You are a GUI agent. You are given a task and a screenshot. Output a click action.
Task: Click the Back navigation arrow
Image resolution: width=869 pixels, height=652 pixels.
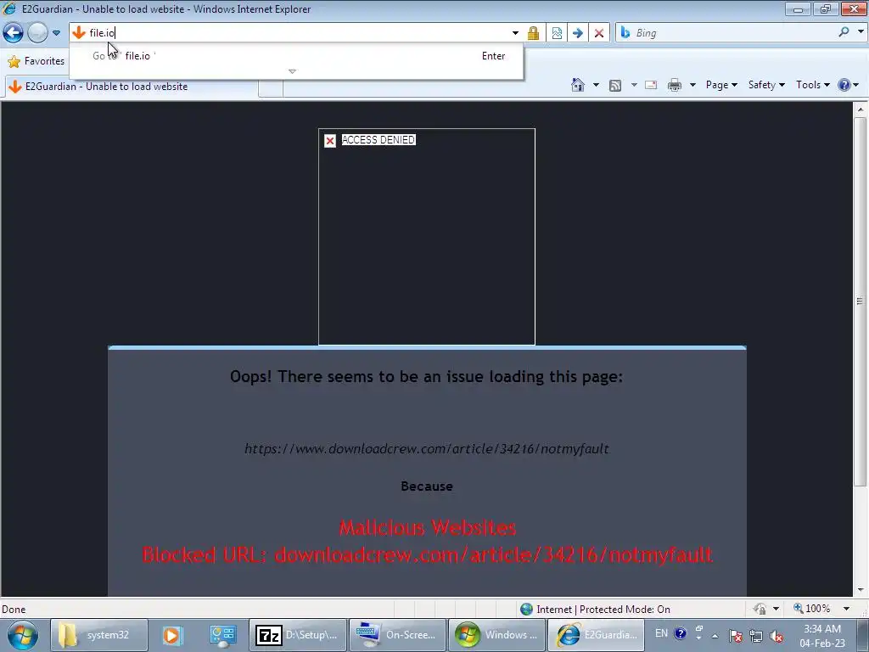click(x=14, y=33)
